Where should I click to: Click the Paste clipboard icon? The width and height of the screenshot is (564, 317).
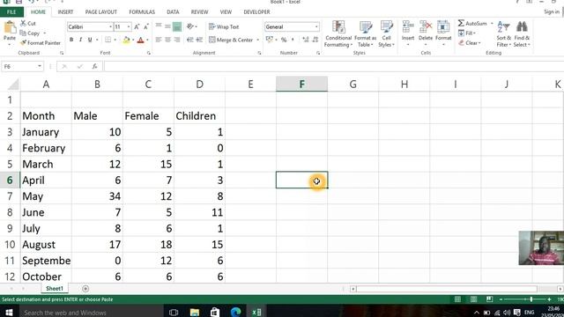(x=10, y=27)
